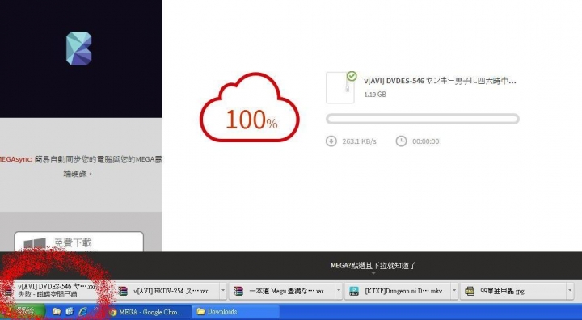Click the completed file icon with green checkmark
582x320 pixels.
click(341, 87)
